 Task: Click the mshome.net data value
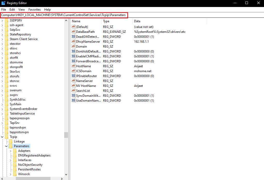coord(143,71)
